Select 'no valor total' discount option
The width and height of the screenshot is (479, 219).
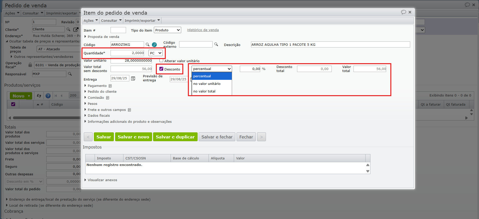click(212, 91)
